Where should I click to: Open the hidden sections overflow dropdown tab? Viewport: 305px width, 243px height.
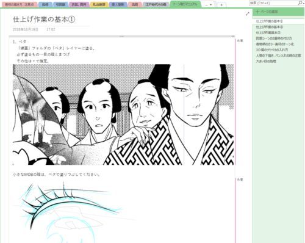[x=208, y=4]
